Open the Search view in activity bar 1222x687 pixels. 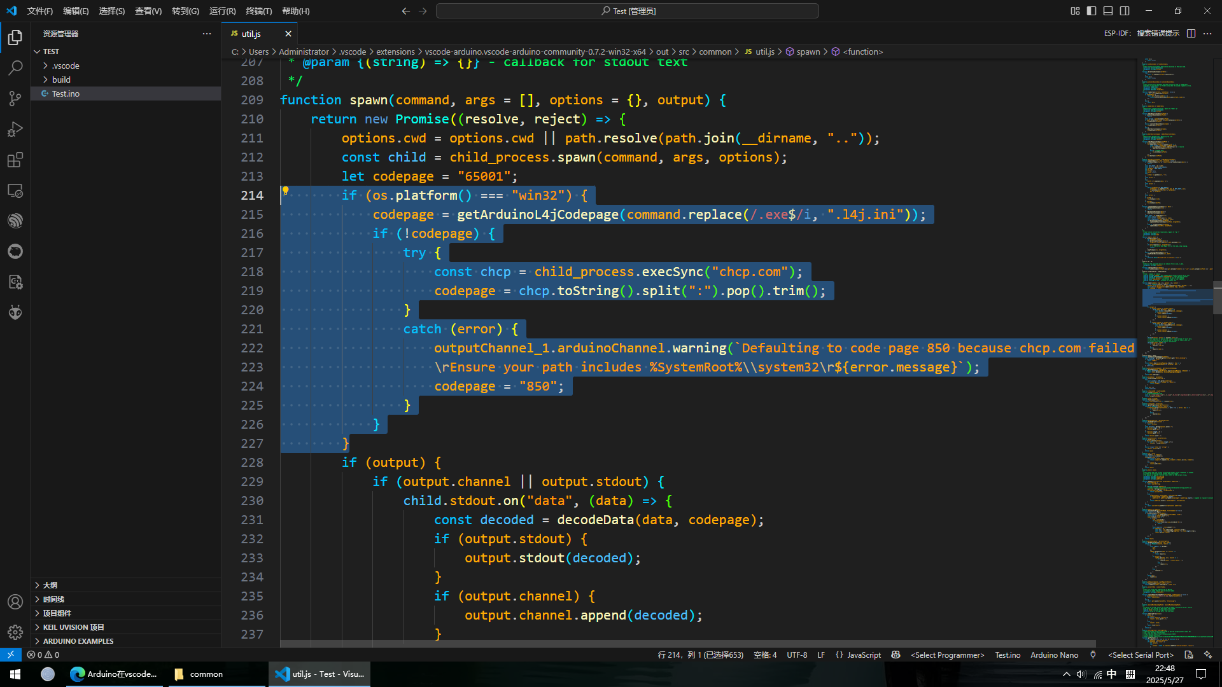coord(15,67)
